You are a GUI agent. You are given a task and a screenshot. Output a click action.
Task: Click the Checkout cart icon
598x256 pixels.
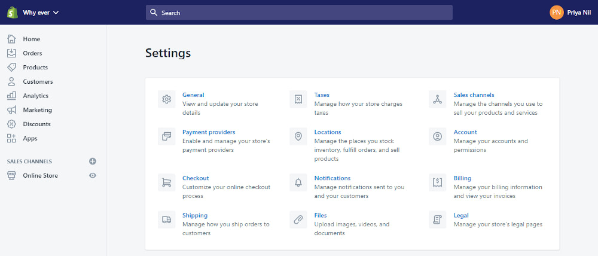pos(167,182)
